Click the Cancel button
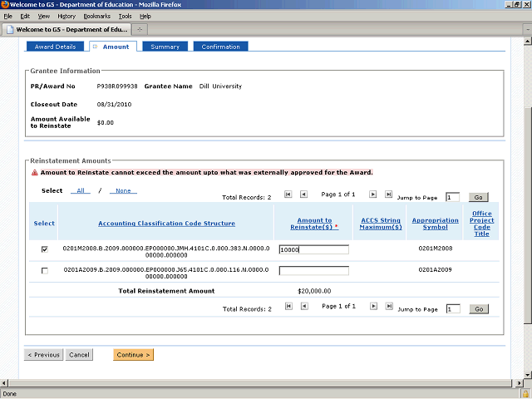The height and width of the screenshot is (399, 532). pyautogui.click(x=79, y=355)
